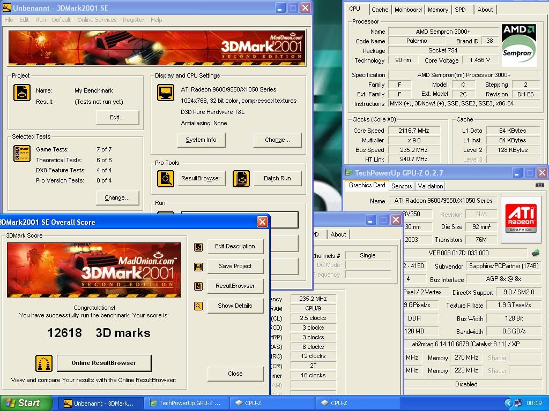Switch to second CPU-Z taskbar item

tap(358, 404)
